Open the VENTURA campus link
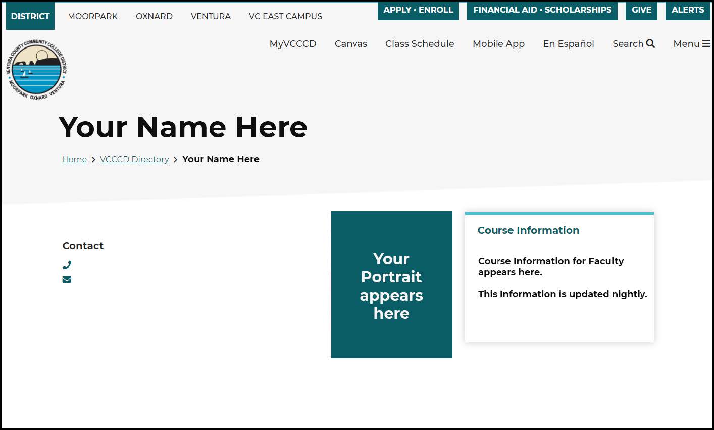The width and height of the screenshot is (714, 430). 211,16
